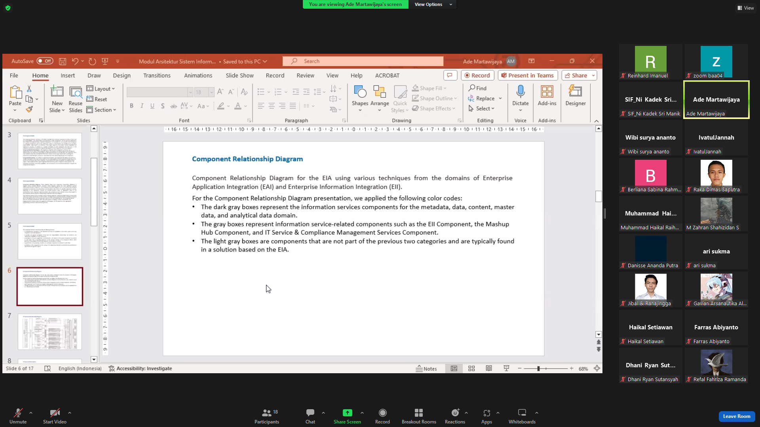The height and width of the screenshot is (427, 760).
Task: Expand the Shape Fill dropdown
Action: (x=445, y=88)
